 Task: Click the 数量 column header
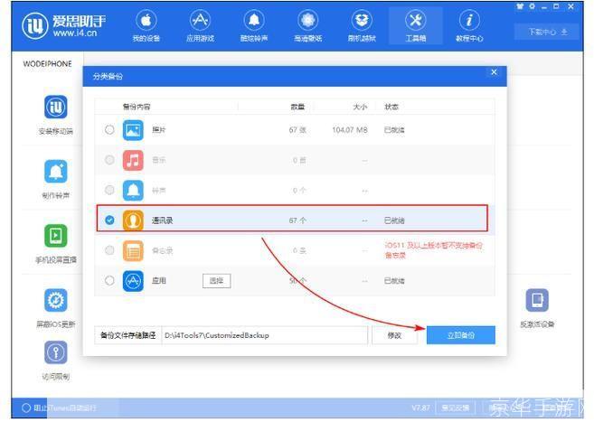(297, 107)
